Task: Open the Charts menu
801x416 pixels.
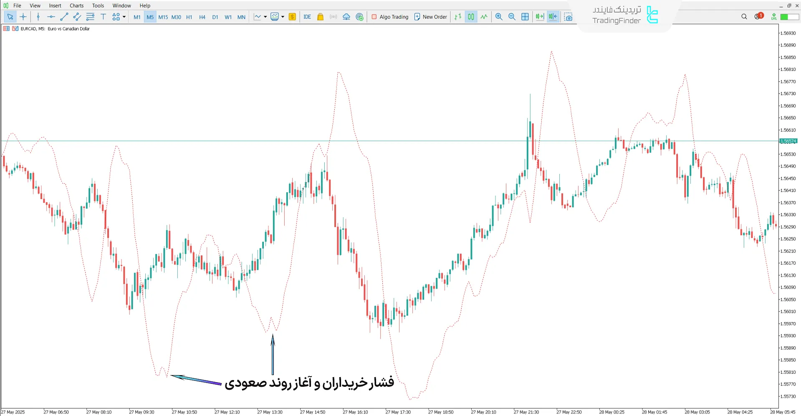Action: 76,5
